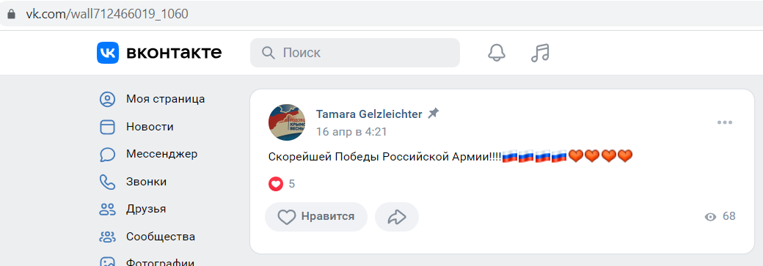Click the site lock icon in address bar

[12, 14]
